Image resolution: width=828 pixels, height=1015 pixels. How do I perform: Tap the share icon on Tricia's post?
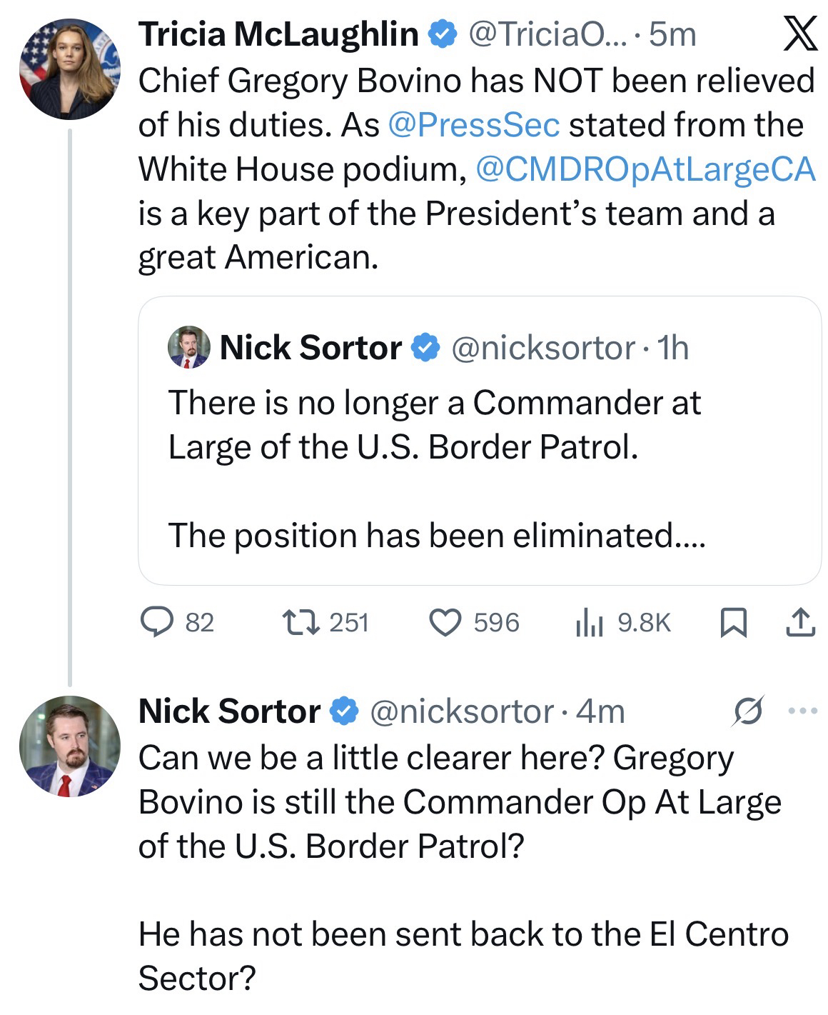(x=800, y=622)
